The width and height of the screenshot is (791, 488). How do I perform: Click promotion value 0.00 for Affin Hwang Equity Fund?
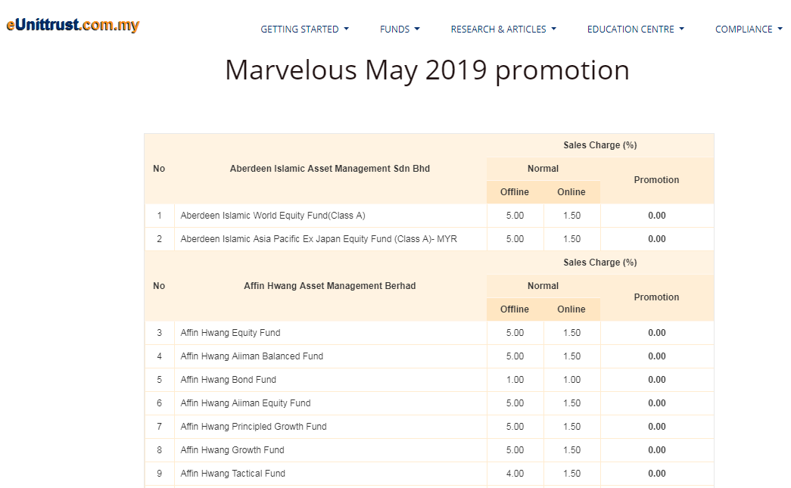657,333
